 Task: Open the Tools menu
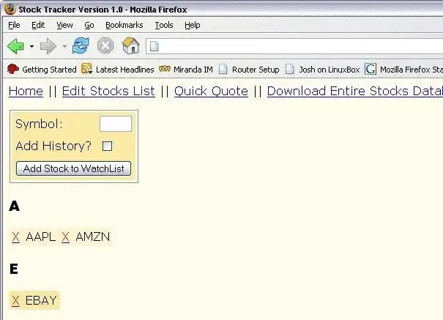point(164,25)
